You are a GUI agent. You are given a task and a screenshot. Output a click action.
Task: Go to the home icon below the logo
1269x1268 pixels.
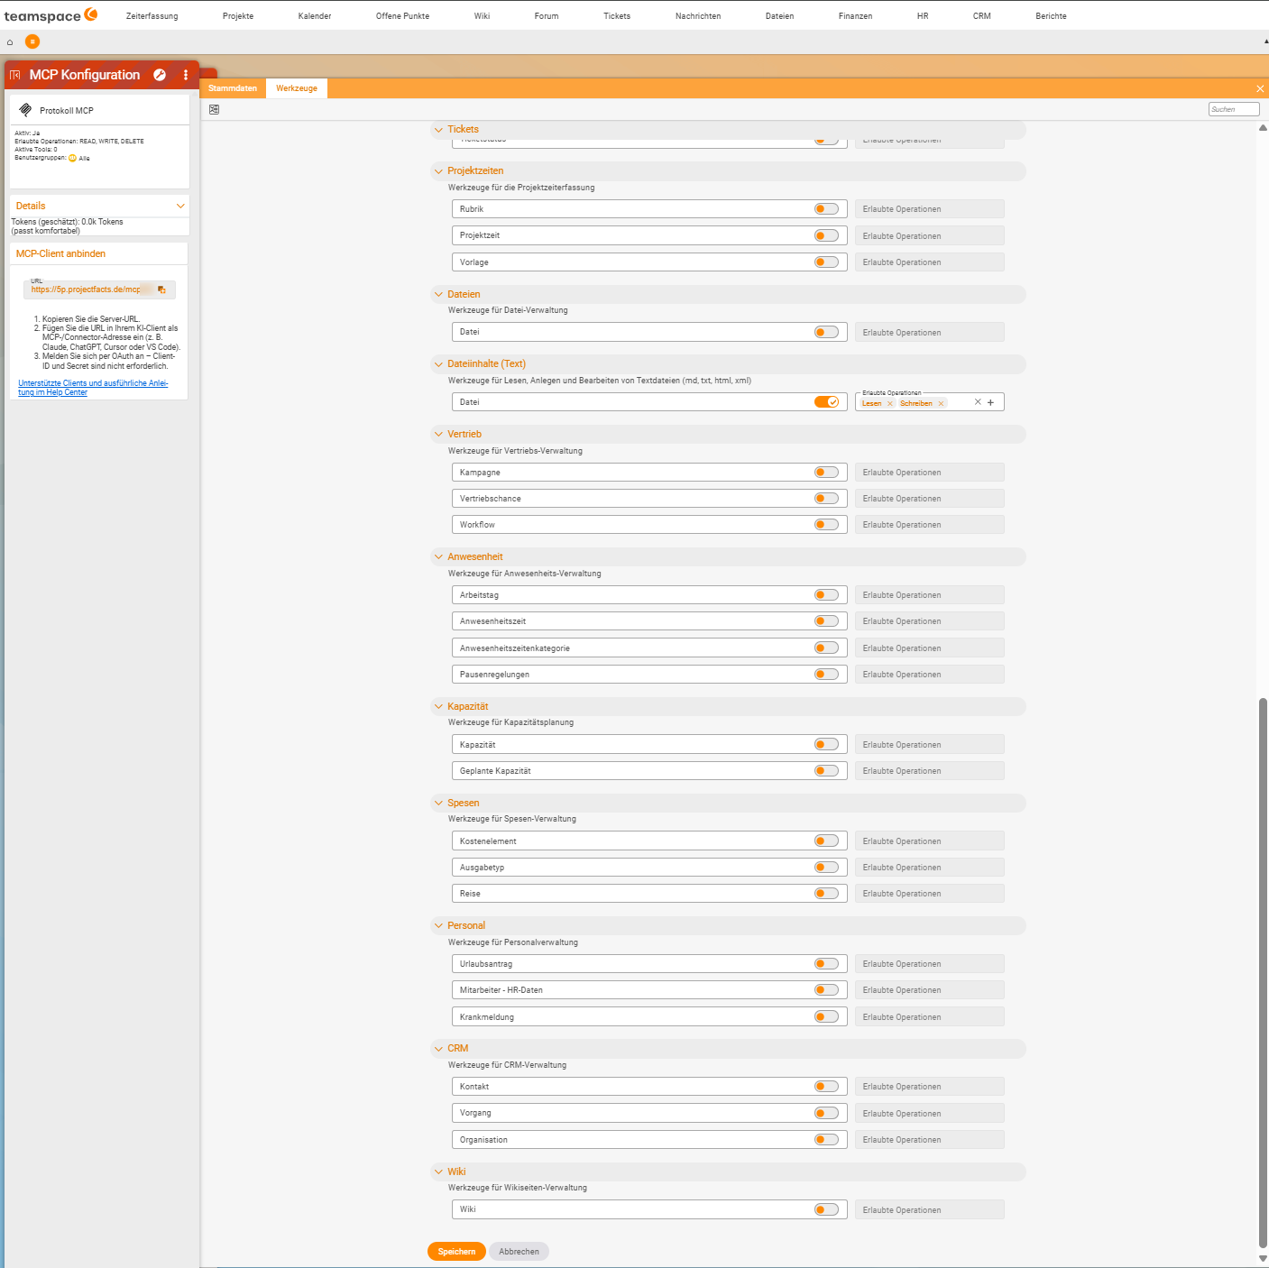[10, 42]
